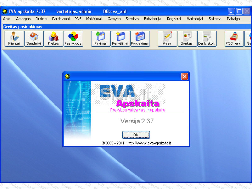The image size is (252, 189).
Task: Click the eva-apskaita.lt website link
Action: coord(149,143)
